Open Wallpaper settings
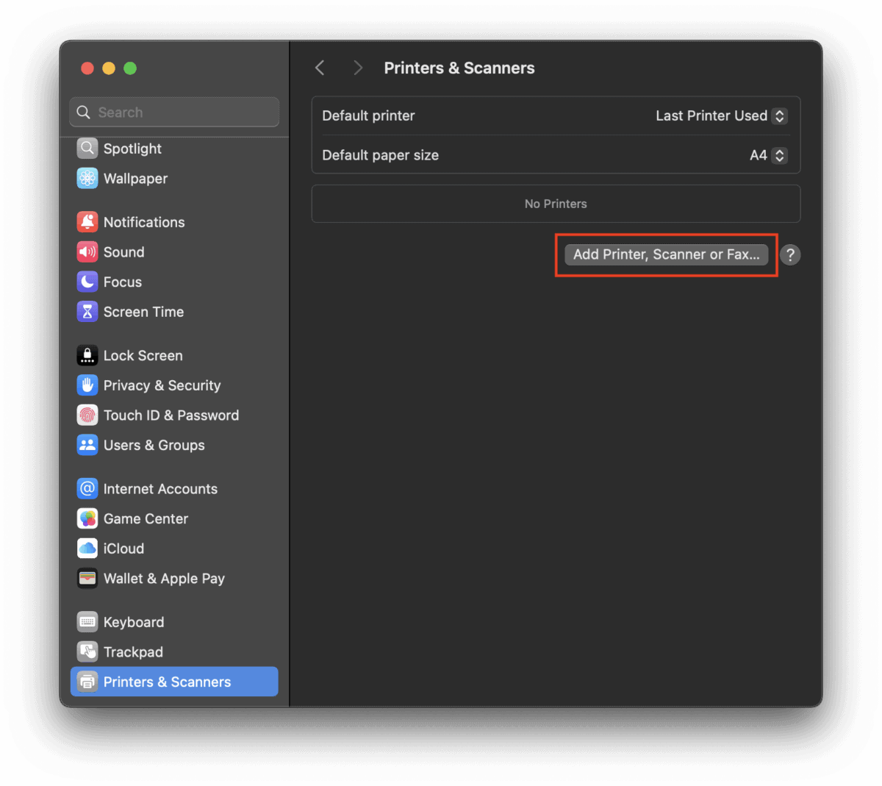 [x=135, y=179]
